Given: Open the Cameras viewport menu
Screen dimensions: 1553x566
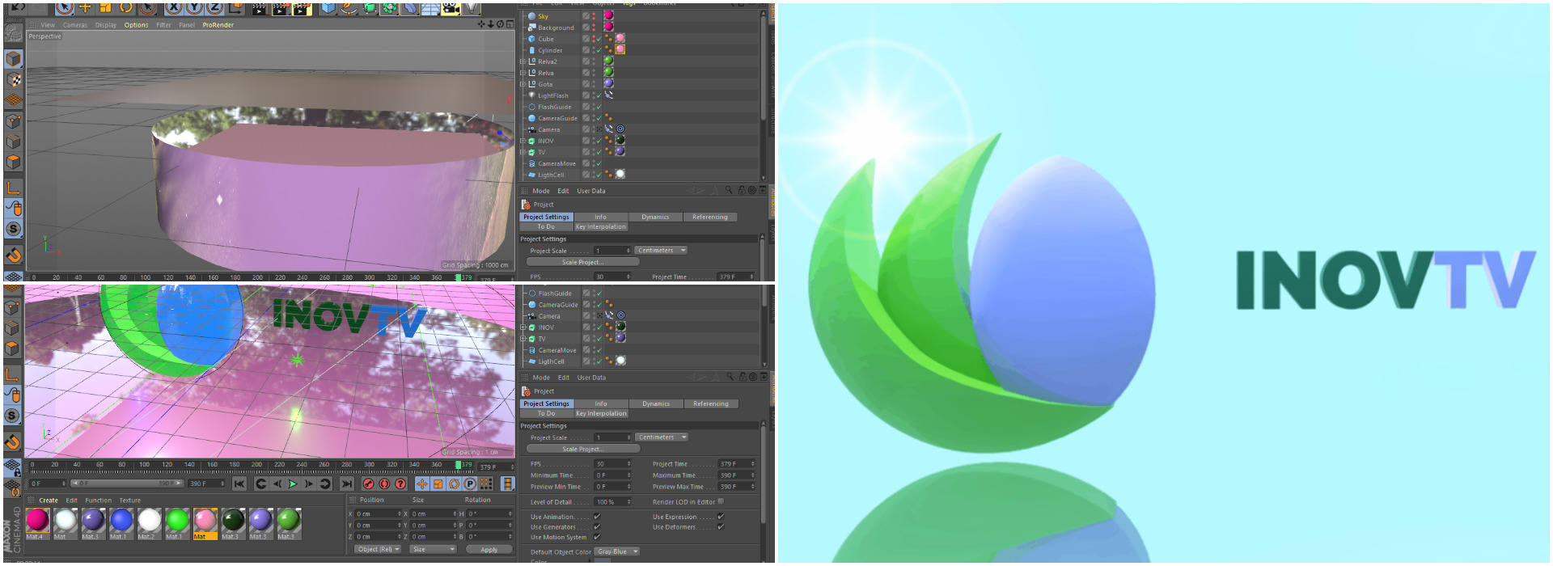Looking at the screenshot, I should coord(75,25).
